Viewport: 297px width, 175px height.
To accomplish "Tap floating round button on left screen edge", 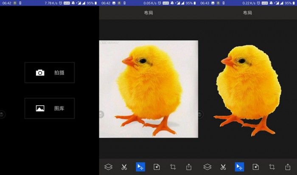I will [x=2, y=115].
